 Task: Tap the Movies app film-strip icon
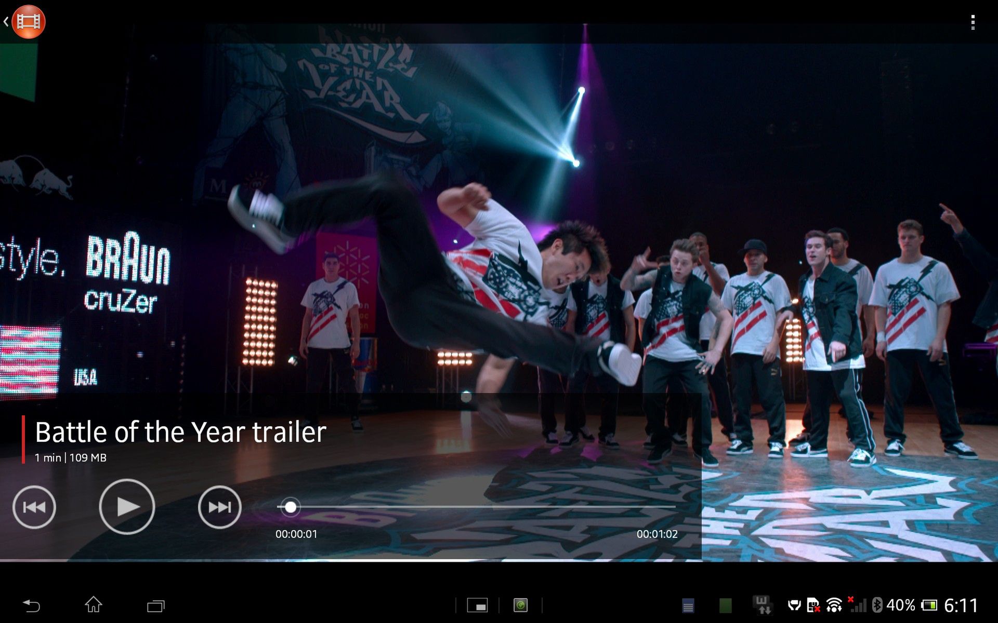[x=29, y=22]
